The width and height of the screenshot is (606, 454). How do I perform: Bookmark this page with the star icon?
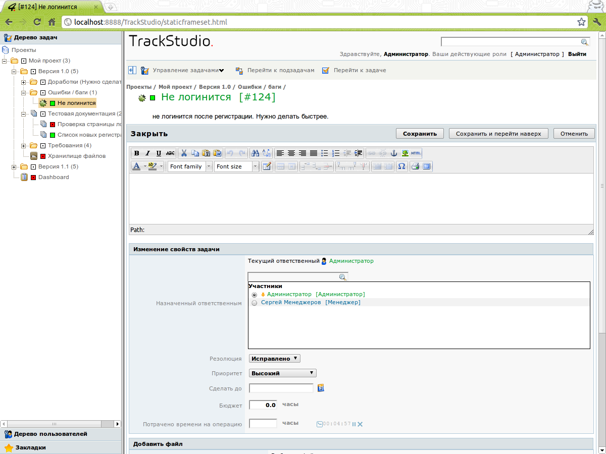(581, 22)
